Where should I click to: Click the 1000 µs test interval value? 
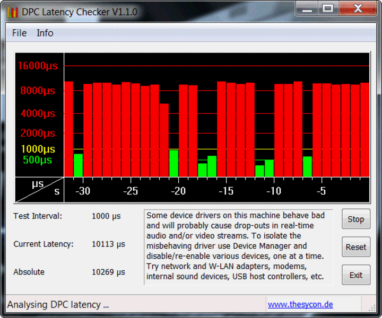106,216
